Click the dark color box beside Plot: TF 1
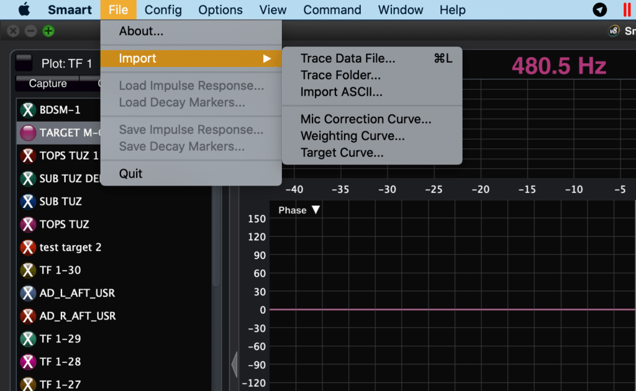The width and height of the screenshot is (636, 391). (x=24, y=63)
